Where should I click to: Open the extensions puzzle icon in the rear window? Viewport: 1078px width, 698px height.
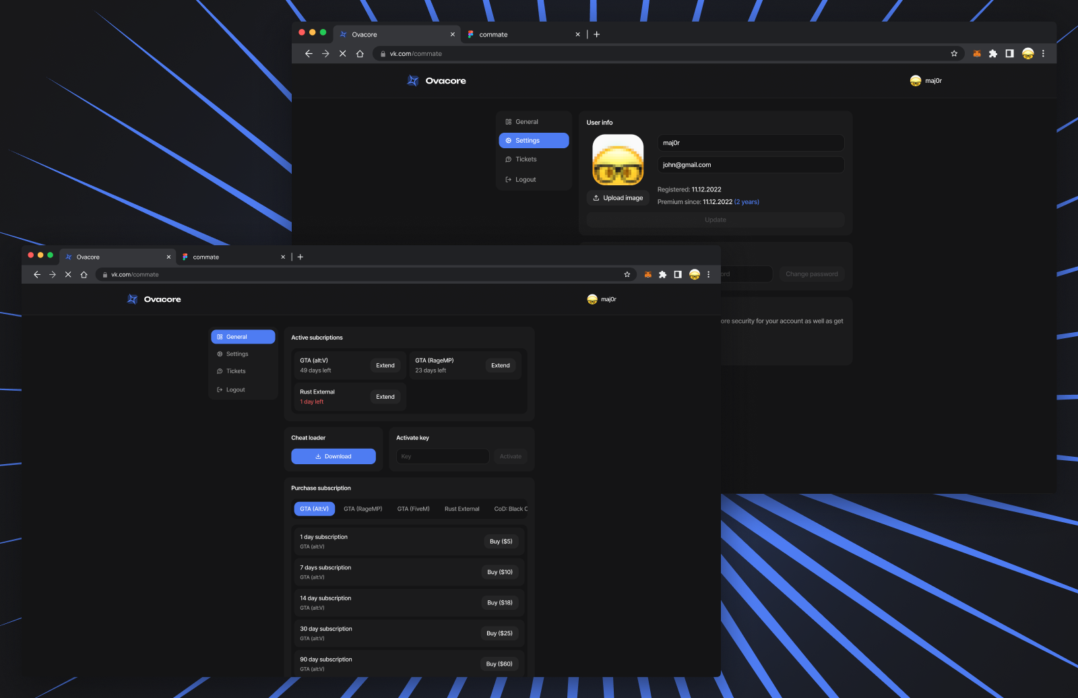click(993, 53)
